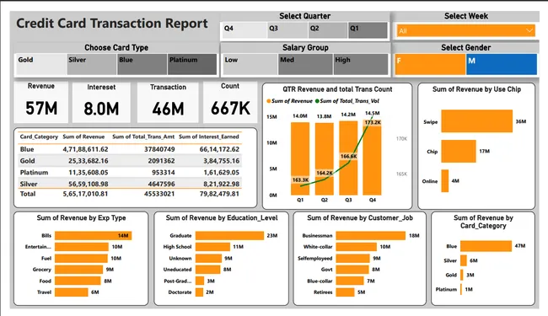The width and height of the screenshot is (548, 316).
Task: Select the Swipe bar in Use Chip chart
Action: (476, 121)
